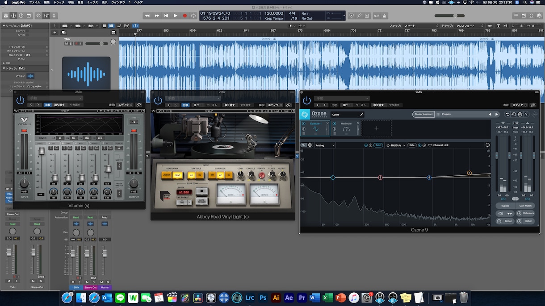
Task: Click the Fast Forward transport button
Action: [x=157, y=16]
